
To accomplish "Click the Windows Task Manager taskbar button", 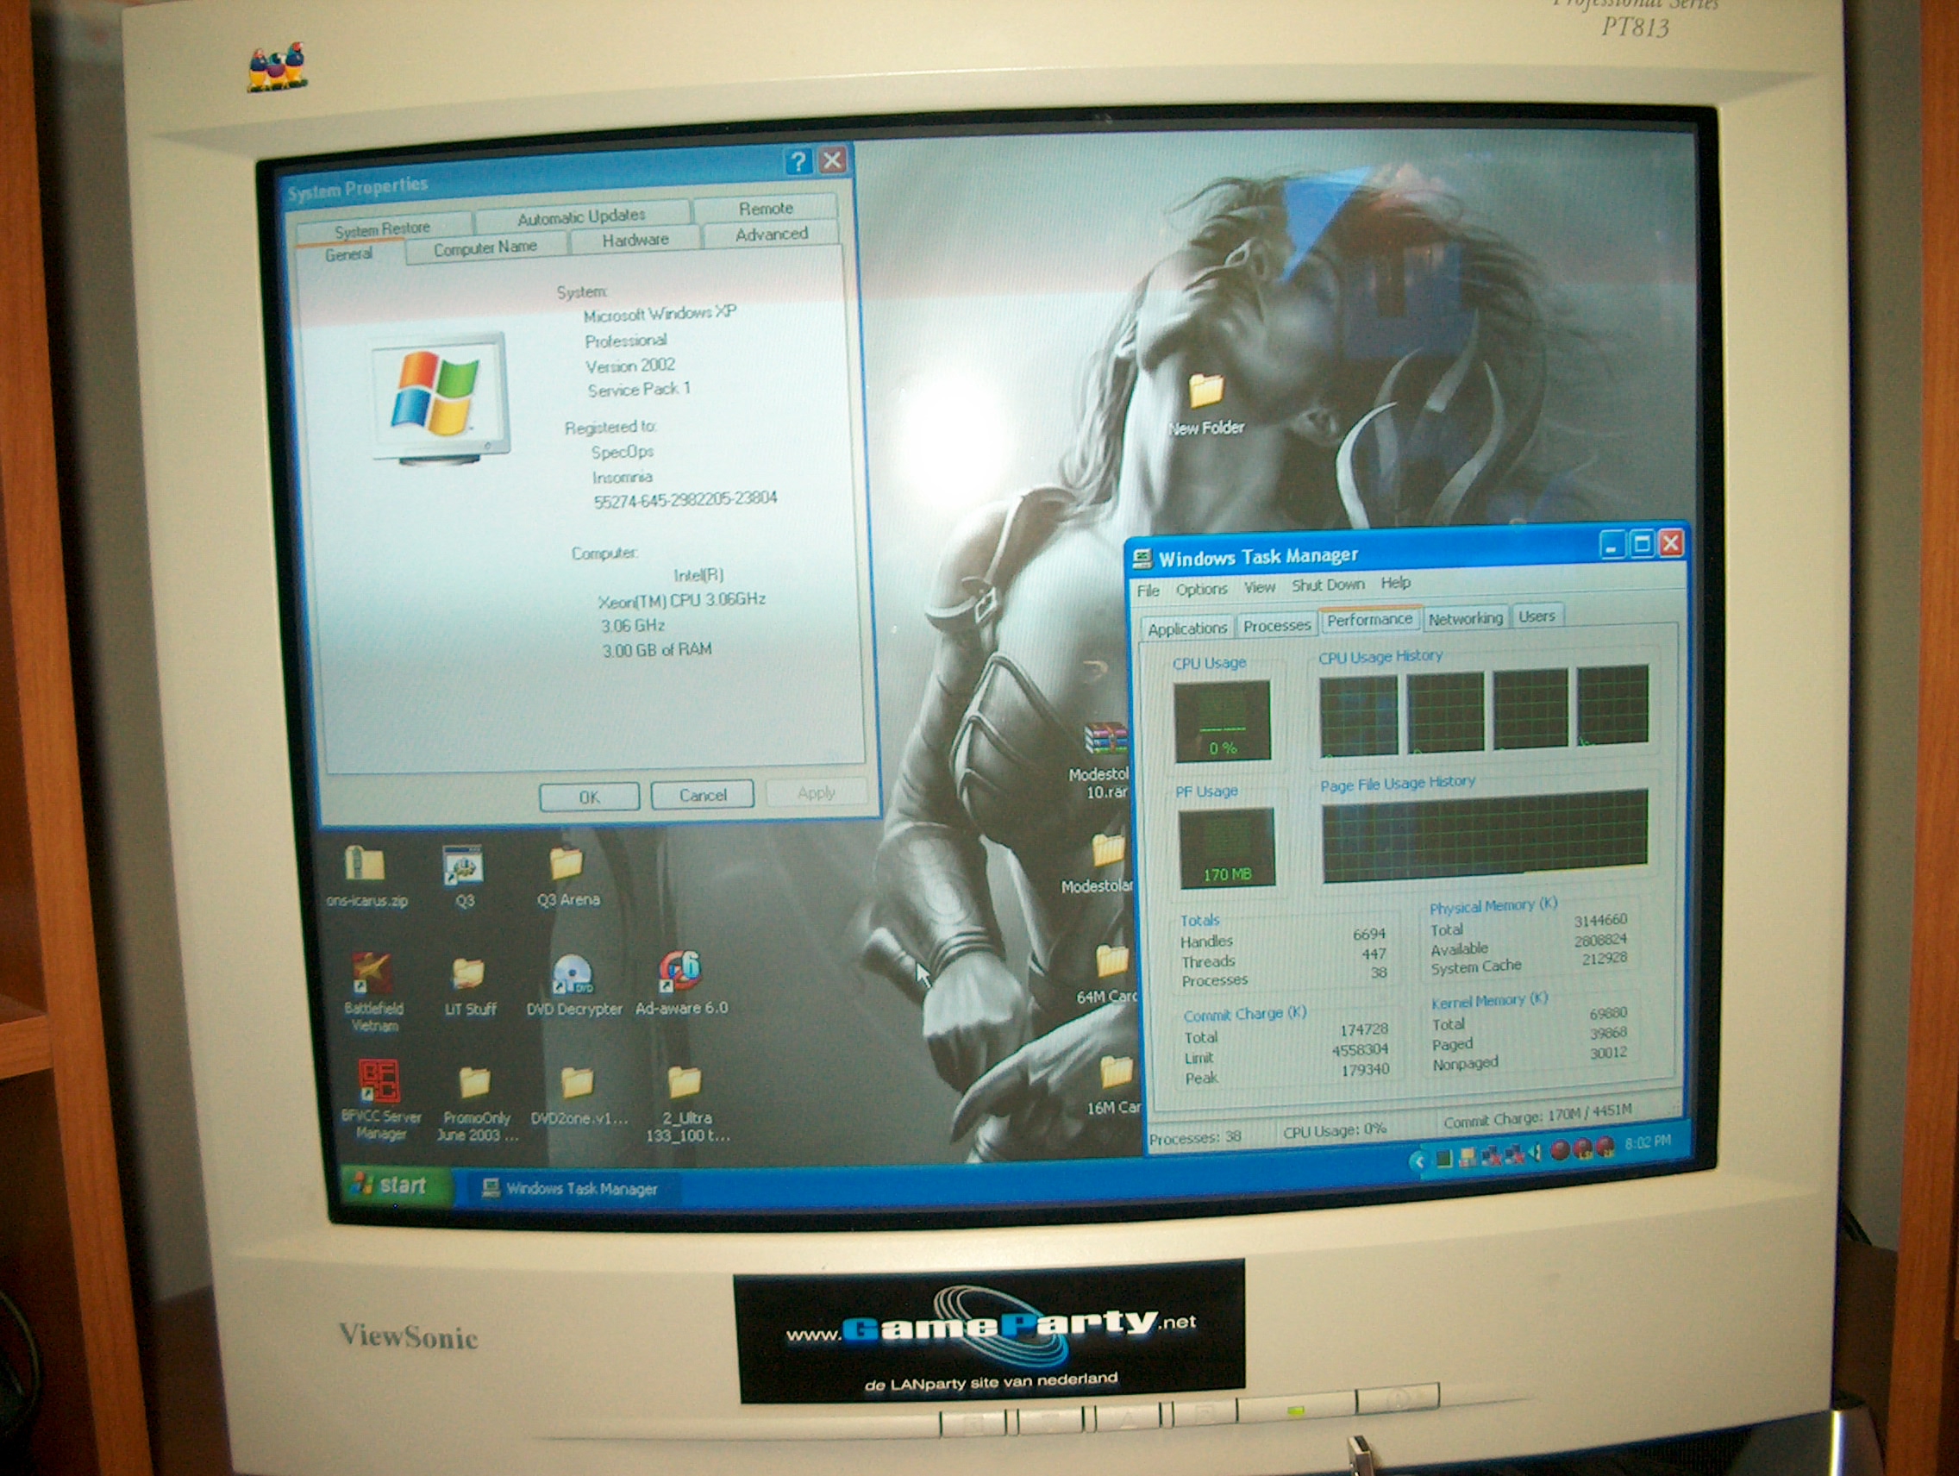I will 571,1189.
